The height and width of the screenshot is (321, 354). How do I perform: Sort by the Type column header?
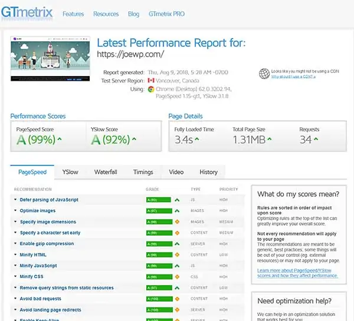195,189
